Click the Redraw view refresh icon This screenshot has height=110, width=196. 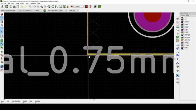35,7
